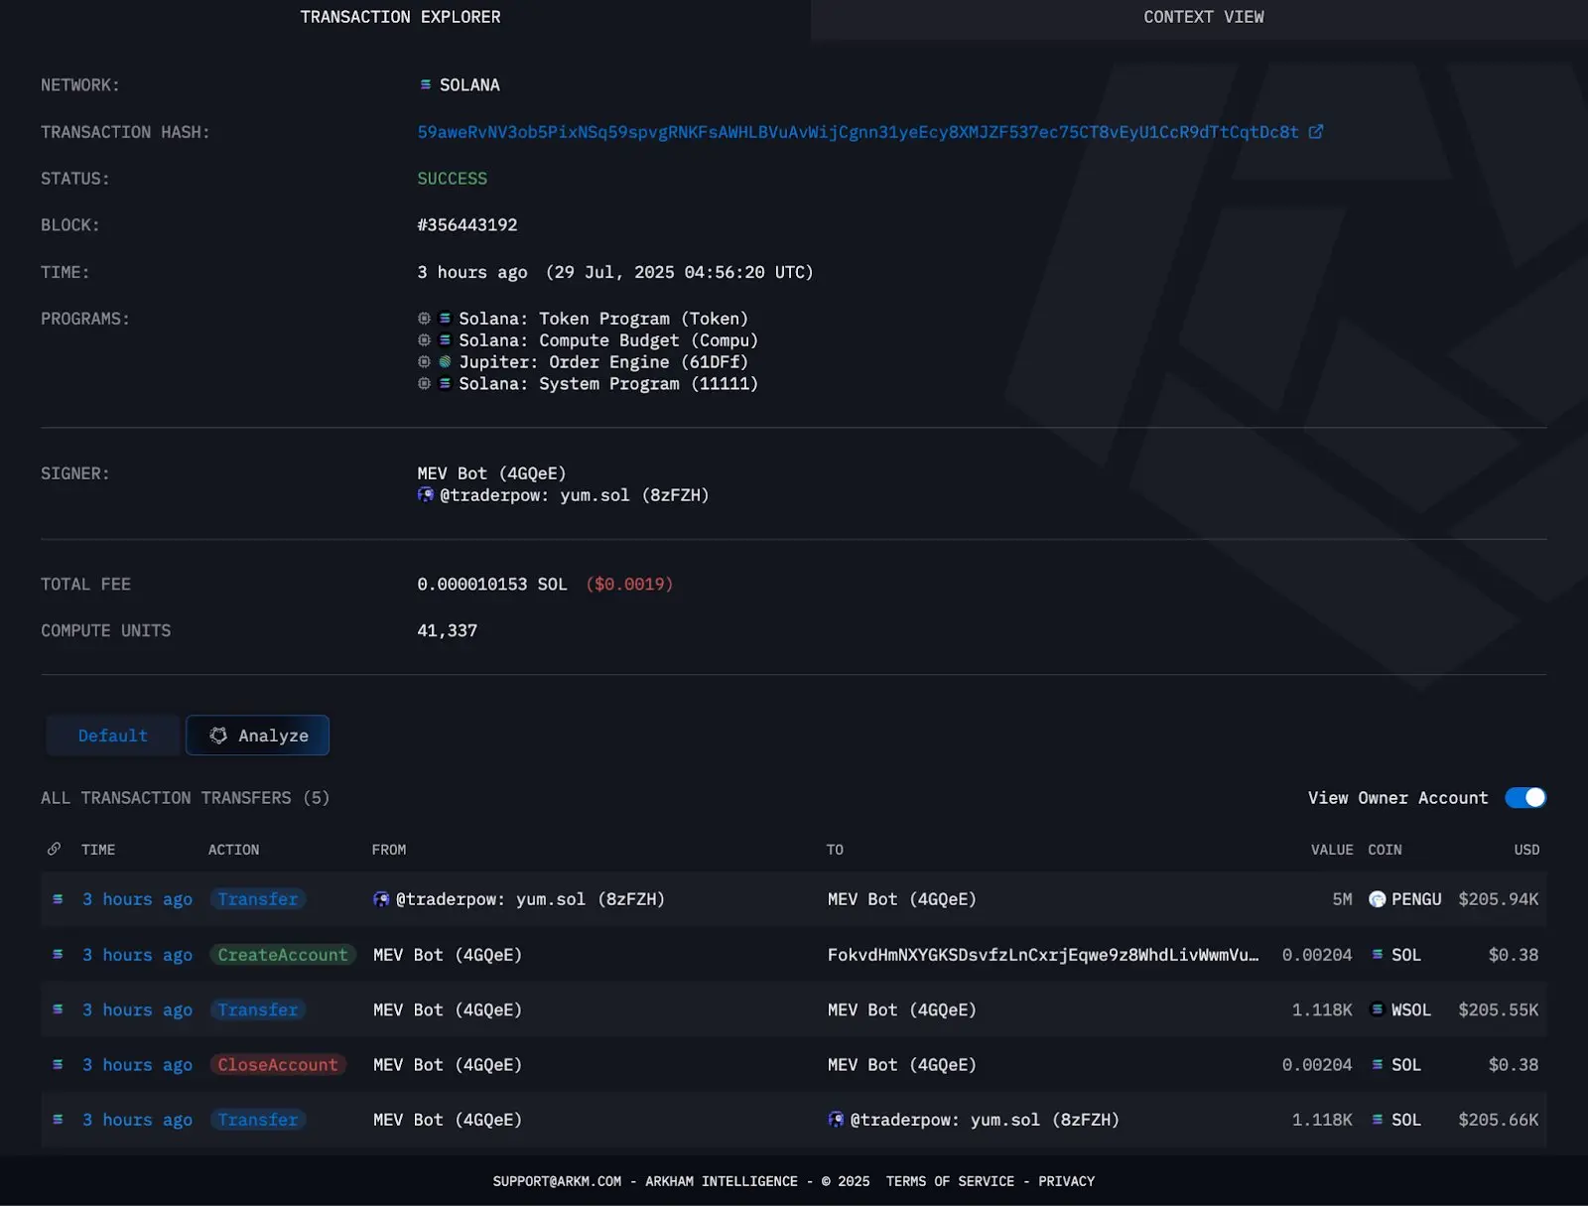The height and width of the screenshot is (1206, 1588).
Task: Open the SUPPORT@ARKM.COM footer link
Action: 557,1181
